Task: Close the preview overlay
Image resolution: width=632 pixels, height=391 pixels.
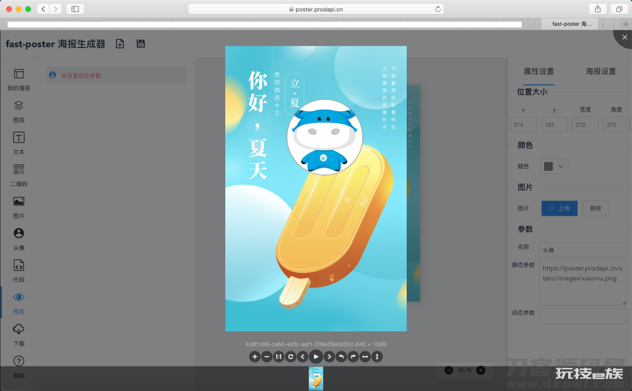Action: (624, 37)
